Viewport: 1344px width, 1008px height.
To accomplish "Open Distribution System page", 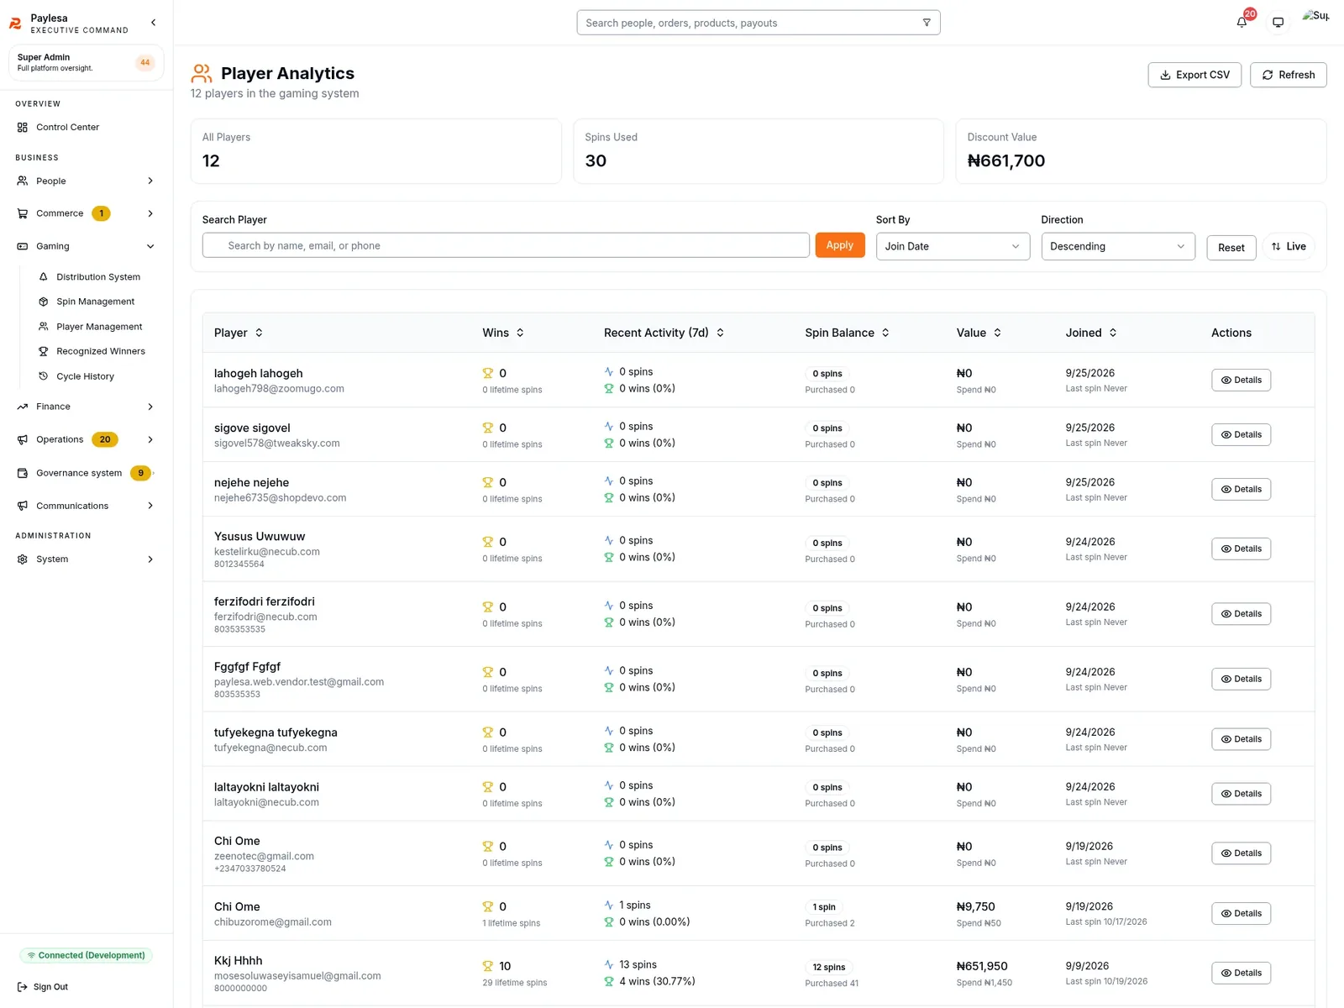I will point(97,277).
